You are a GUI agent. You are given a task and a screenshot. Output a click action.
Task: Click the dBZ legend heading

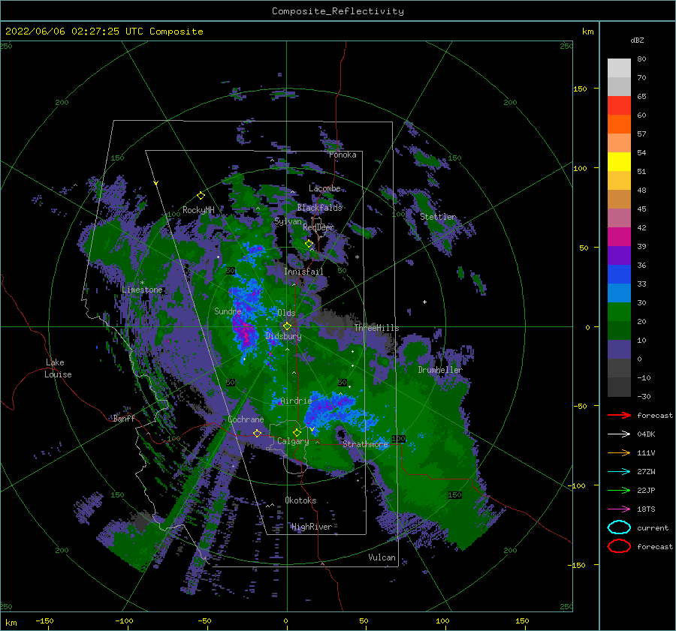[637, 40]
